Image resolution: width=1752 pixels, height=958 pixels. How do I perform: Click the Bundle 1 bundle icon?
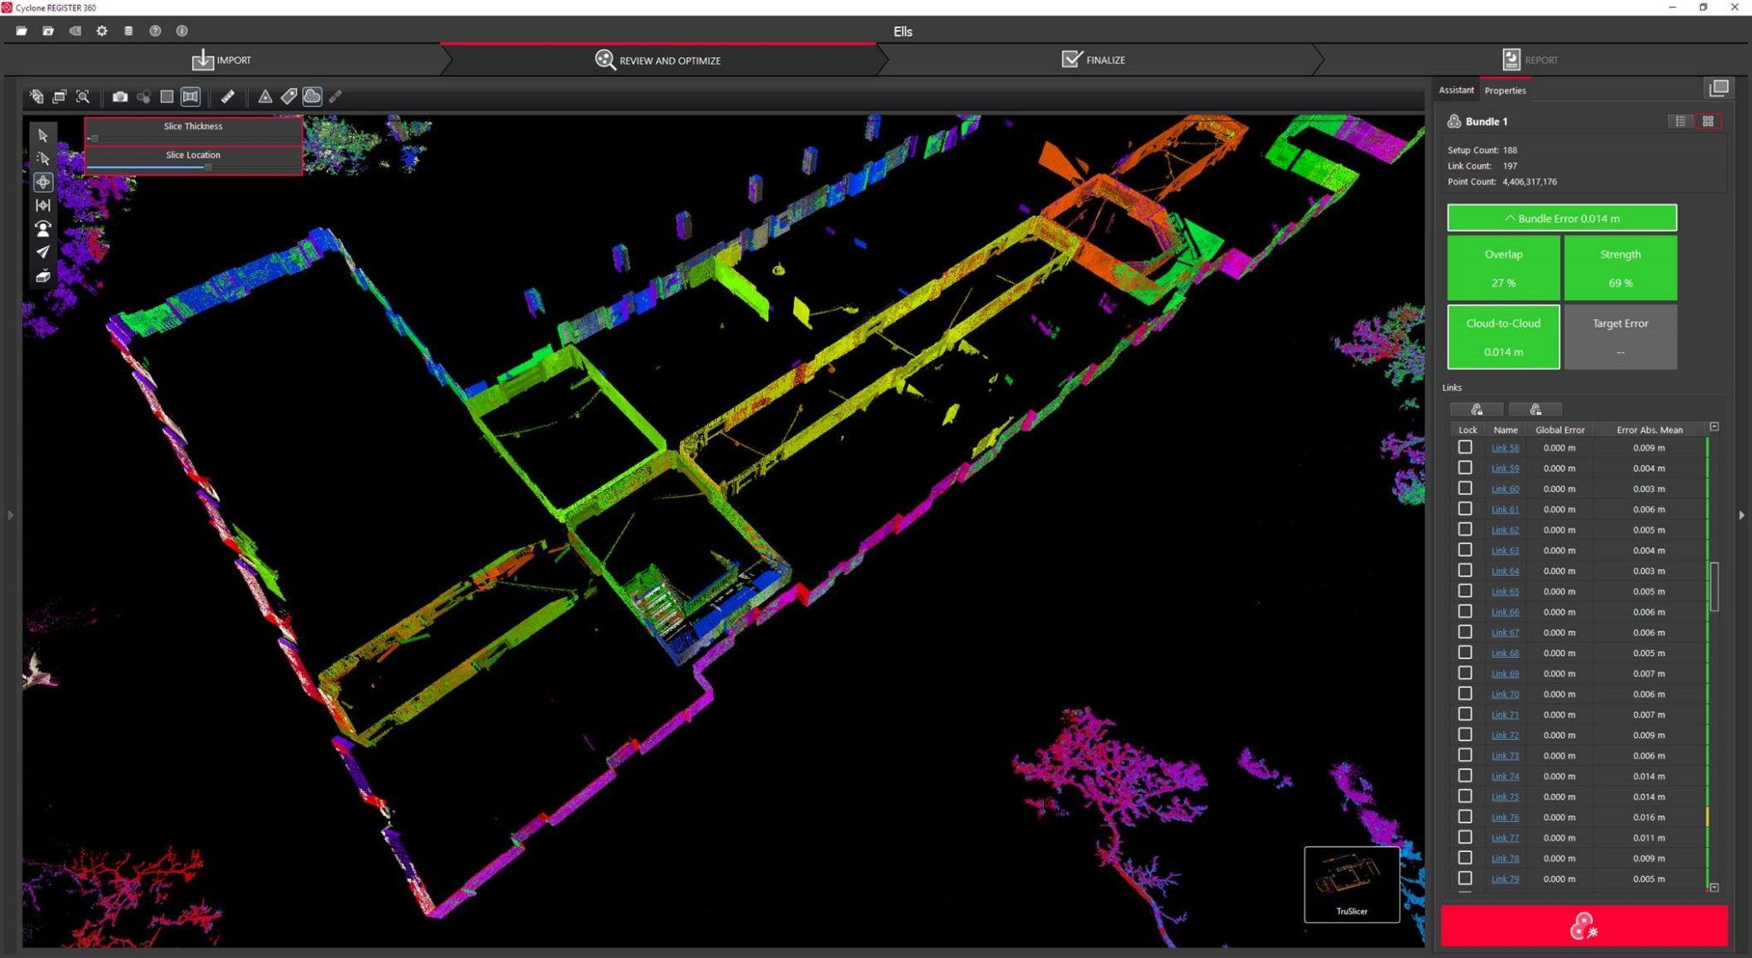tap(1454, 121)
